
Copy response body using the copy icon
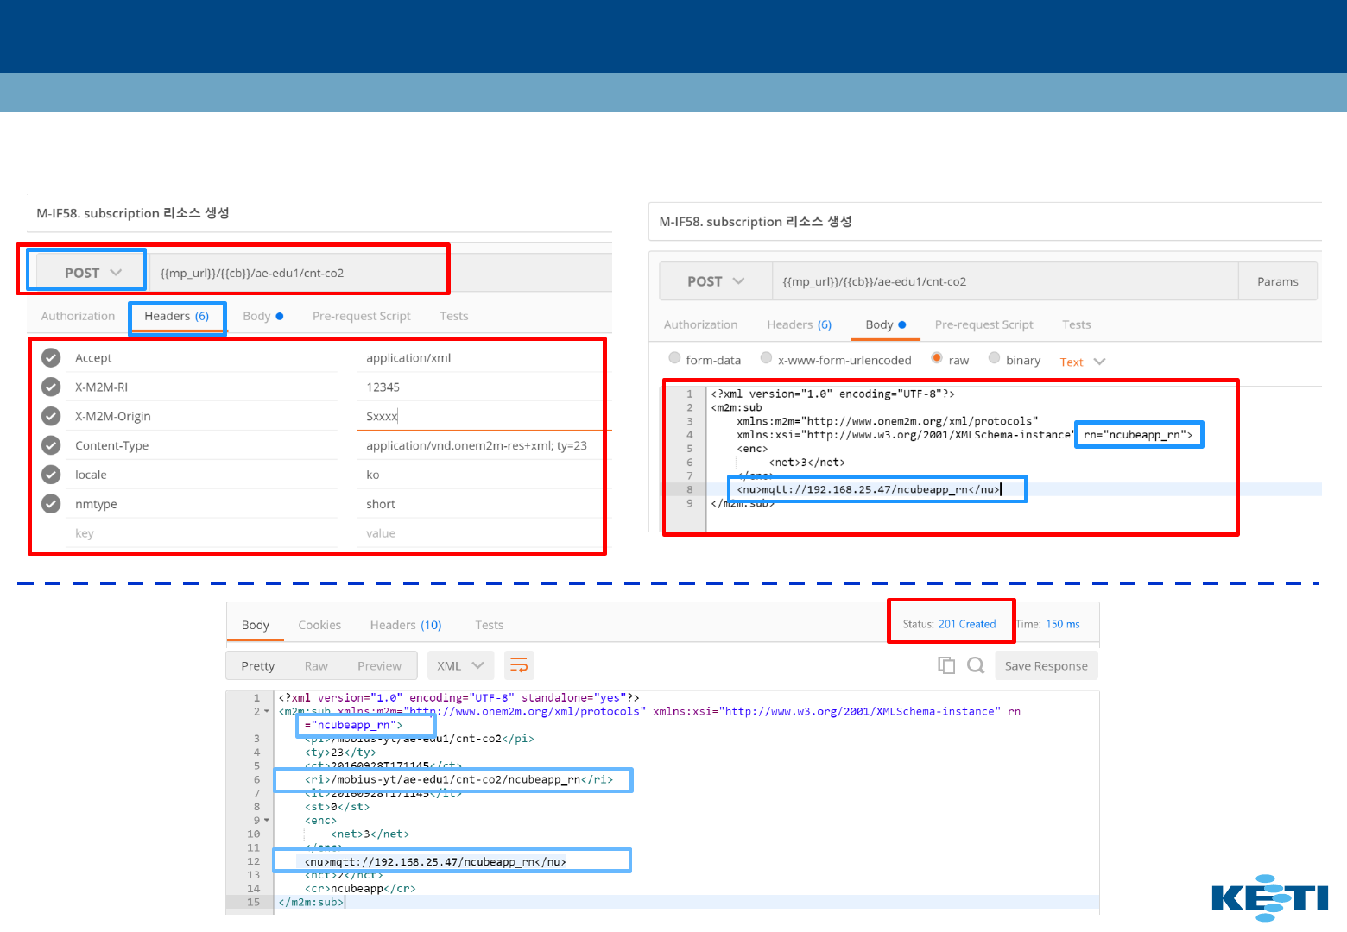[x=946, y=665]
